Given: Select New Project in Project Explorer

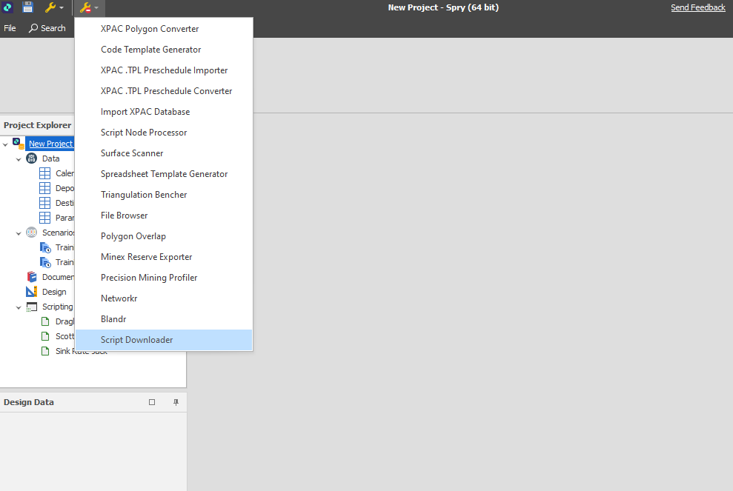Looking at the screenshot, I should click(x=50, y=143).
